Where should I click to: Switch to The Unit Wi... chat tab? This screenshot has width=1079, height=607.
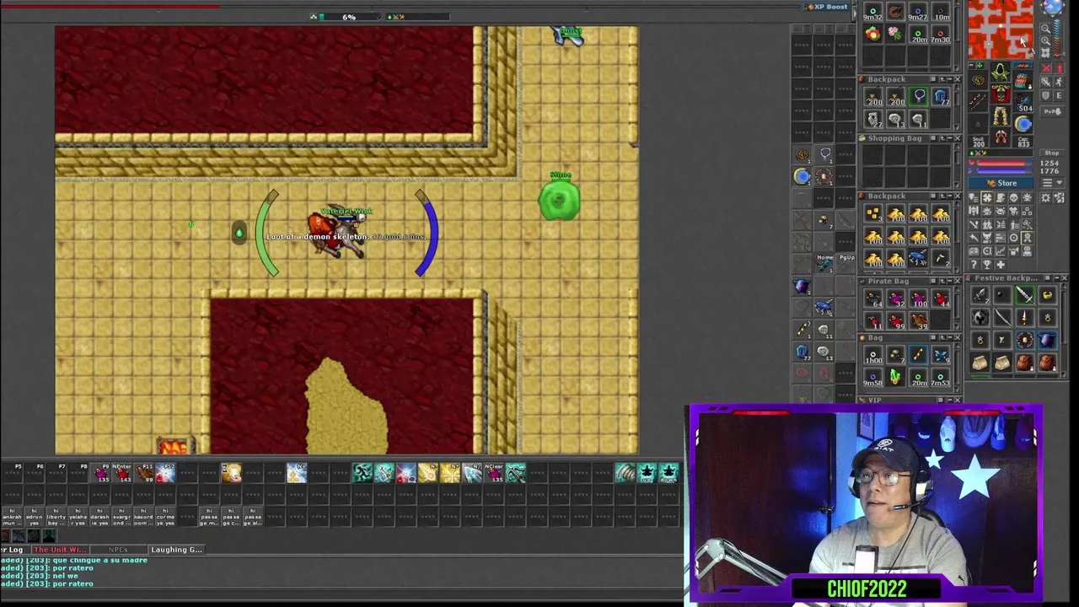pyautogui.click(x=59, y=550)
